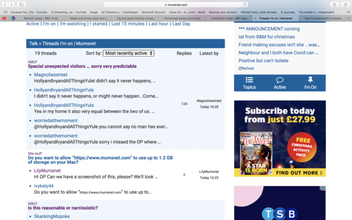The height and width of the screenshot is (220, 352).
Task: Click the SkankingMopoke poster name
Action: pyautogui.click(x=52, y=216)
